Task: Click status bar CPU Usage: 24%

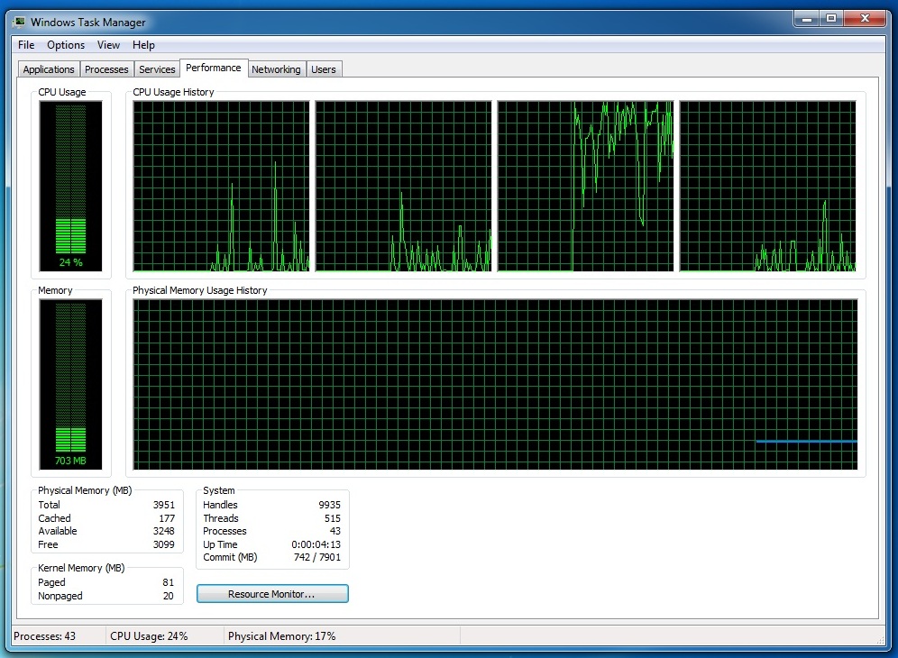Action: [149, 636]
